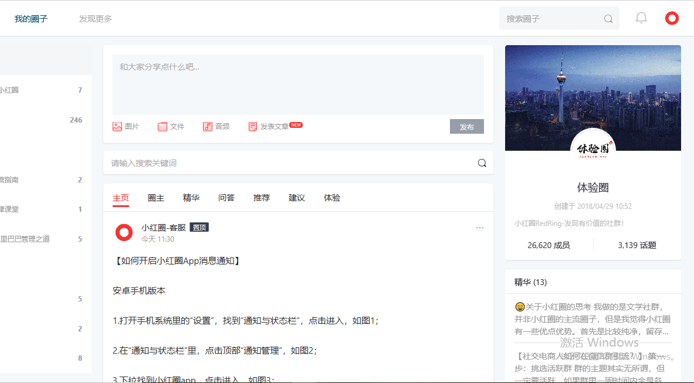
Task: Open the 关于小红圈的思考 featured post
Action: pos(593,319)
